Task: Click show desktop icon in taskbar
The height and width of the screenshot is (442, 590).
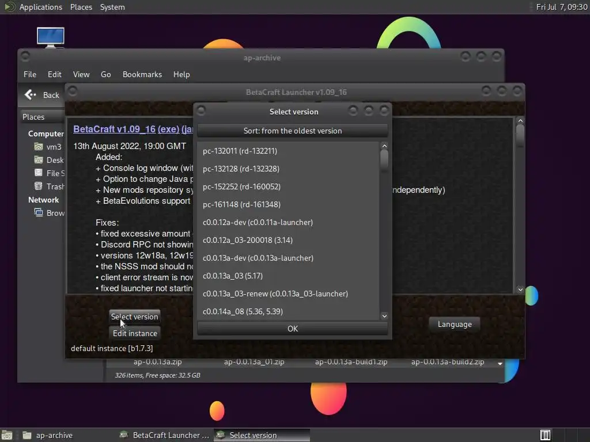Action: (x=7, y=435)
